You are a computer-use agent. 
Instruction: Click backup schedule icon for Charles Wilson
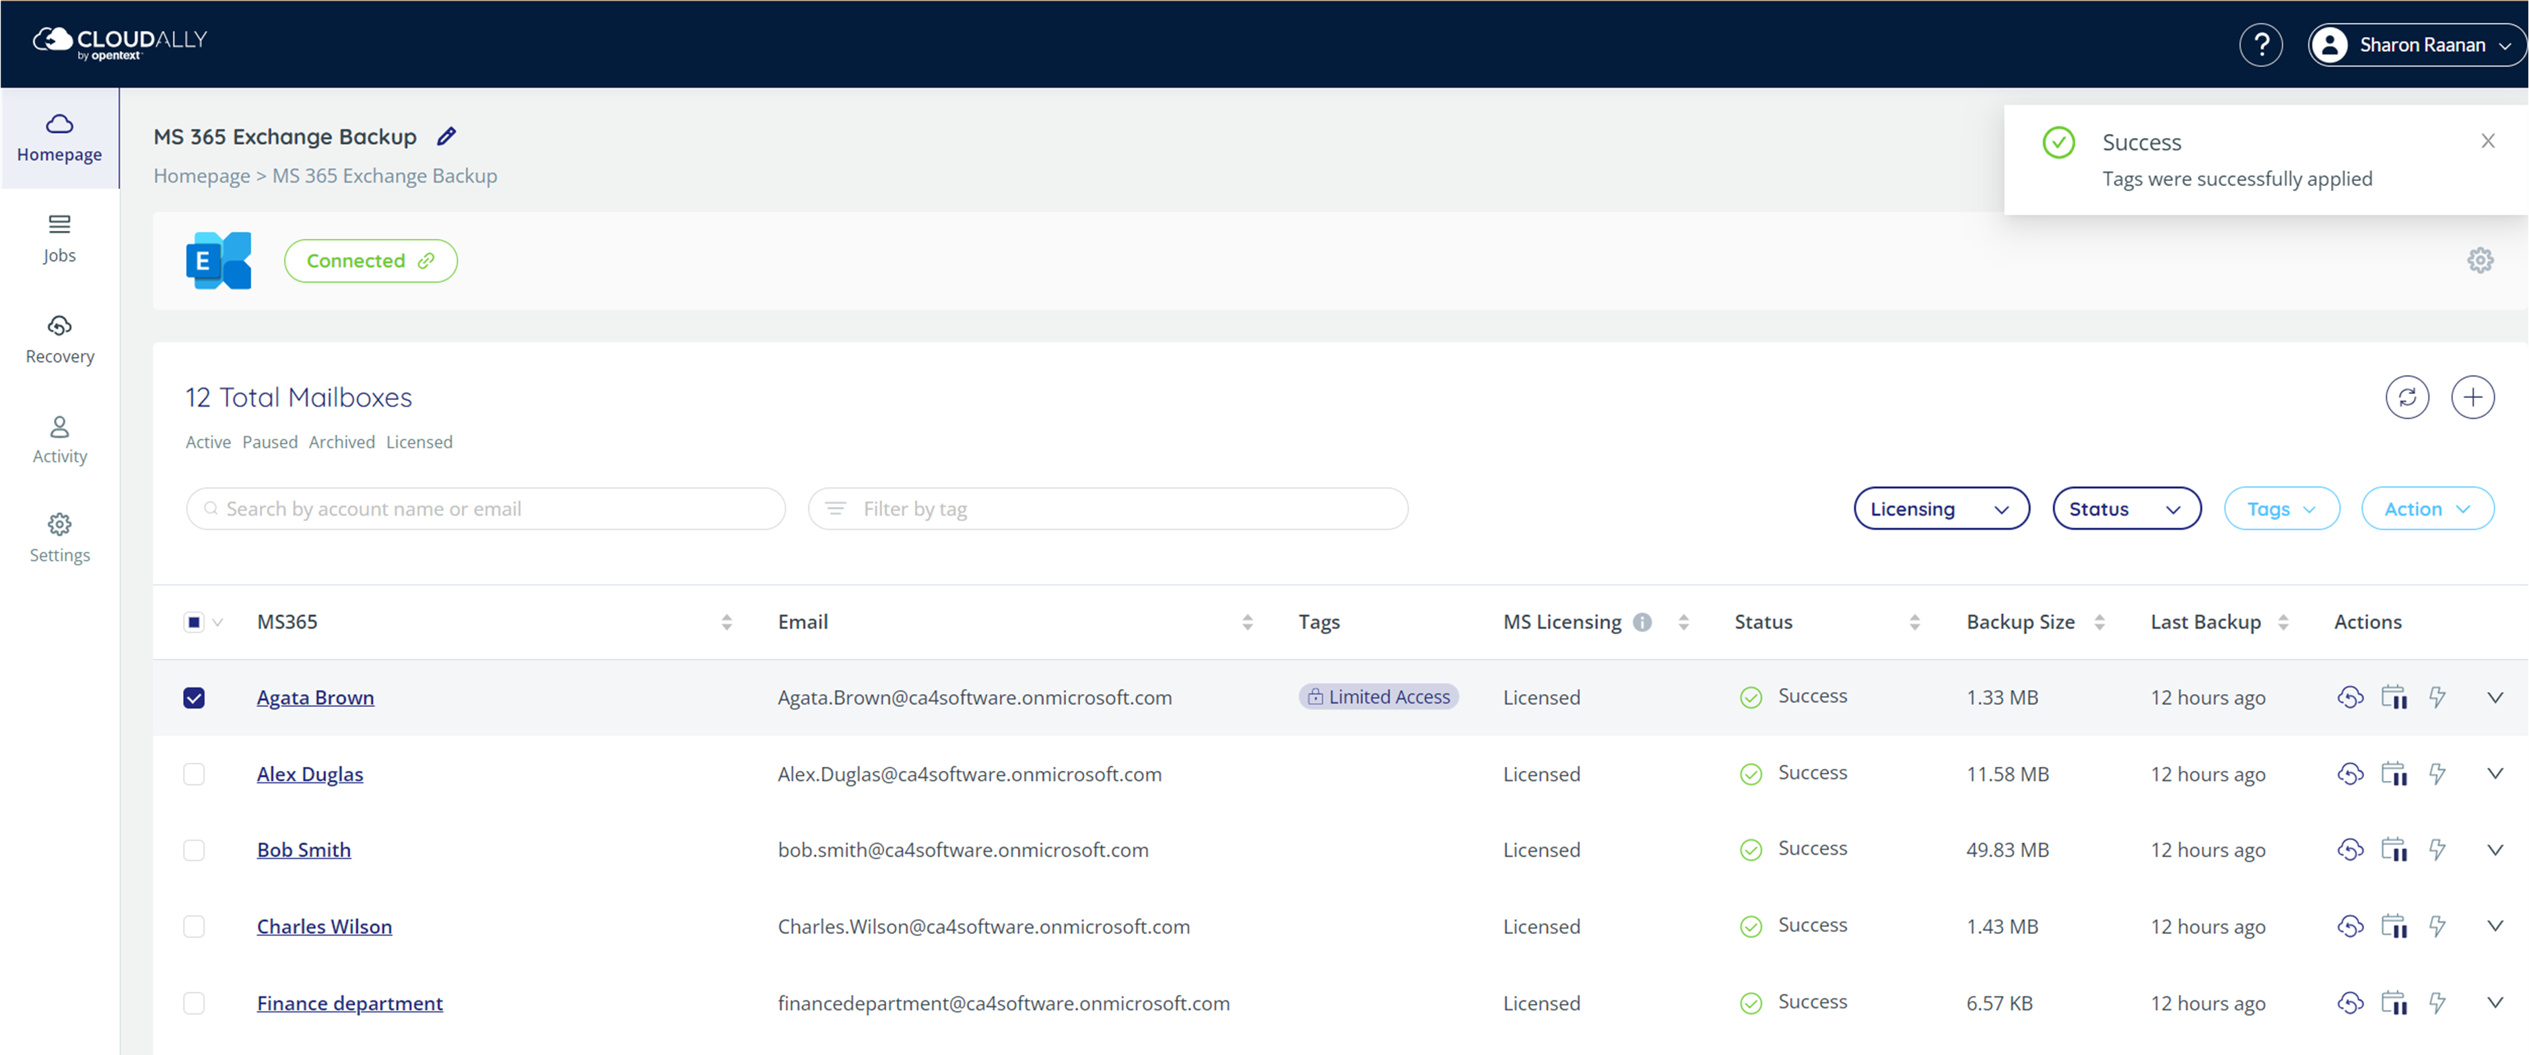click(2394, 926)
